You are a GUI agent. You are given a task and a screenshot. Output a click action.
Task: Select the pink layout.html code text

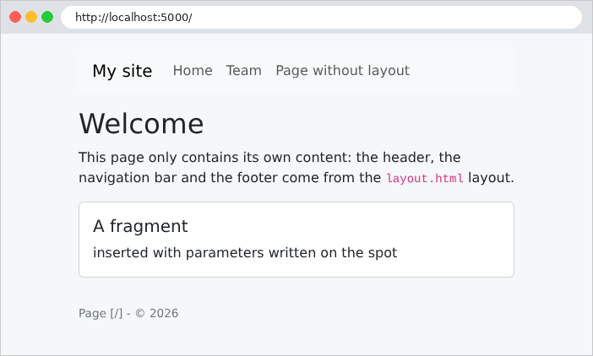click(424, 178)
